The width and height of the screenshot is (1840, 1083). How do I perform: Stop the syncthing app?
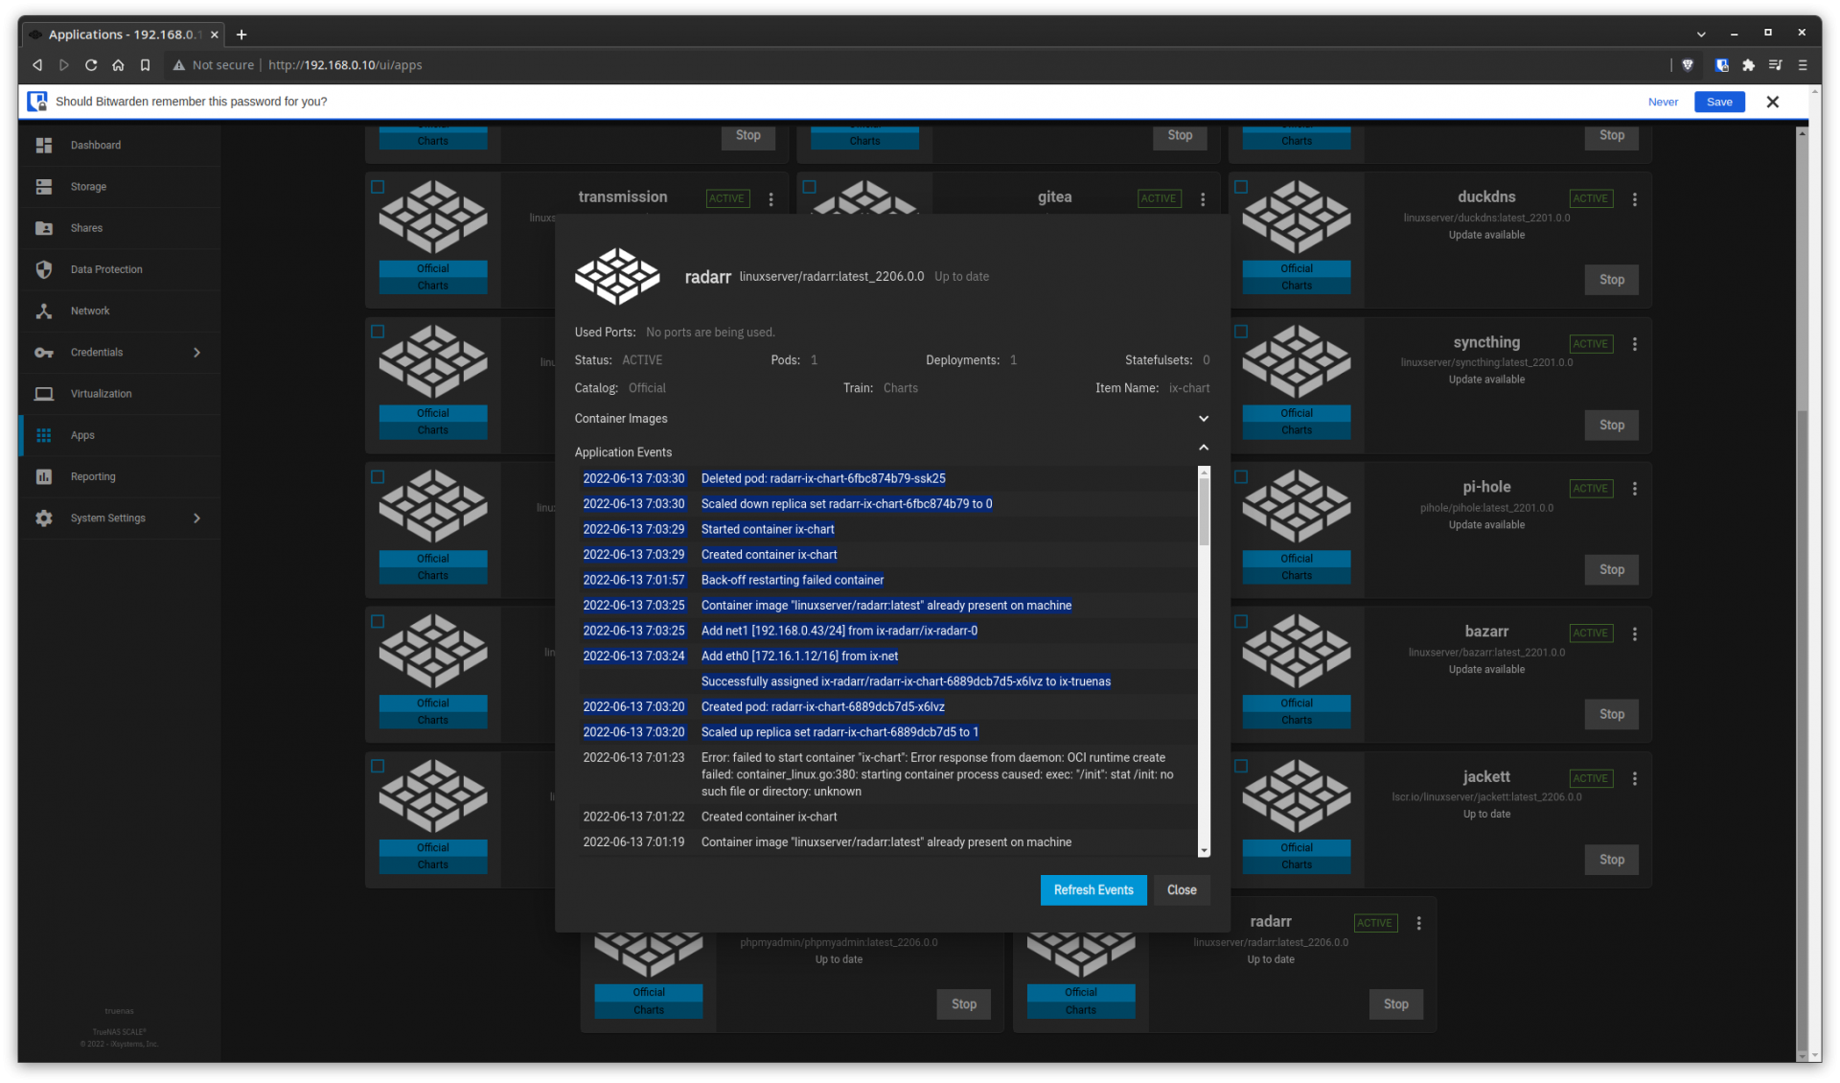1611,425
